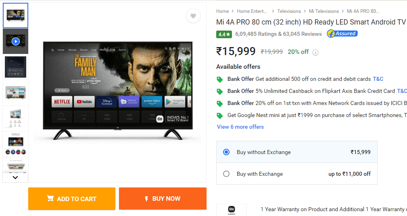The height and width of the screenshot is (216, 407).
Task: Open ratings and reviews count link
Action: point(279,34)
